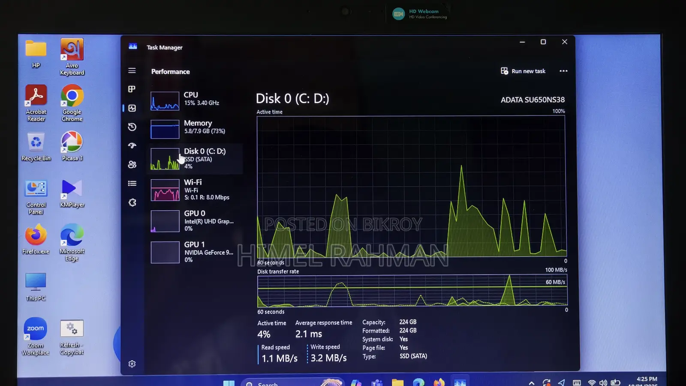
Task: Select the Firefox.exe desktop icon
Action: pyautogui.click(x=36, y=239)
